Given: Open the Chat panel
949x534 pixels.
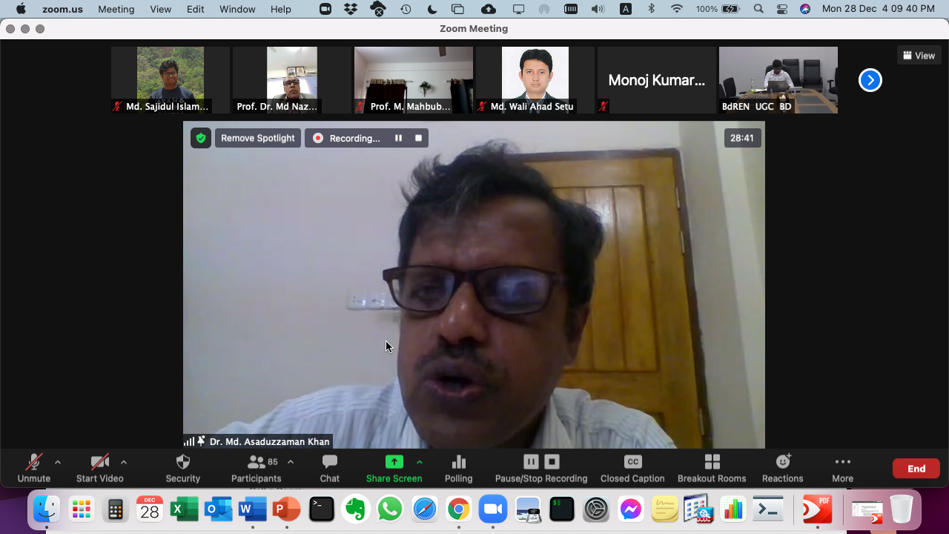Looking at the screenshot, I should point(329,462).
